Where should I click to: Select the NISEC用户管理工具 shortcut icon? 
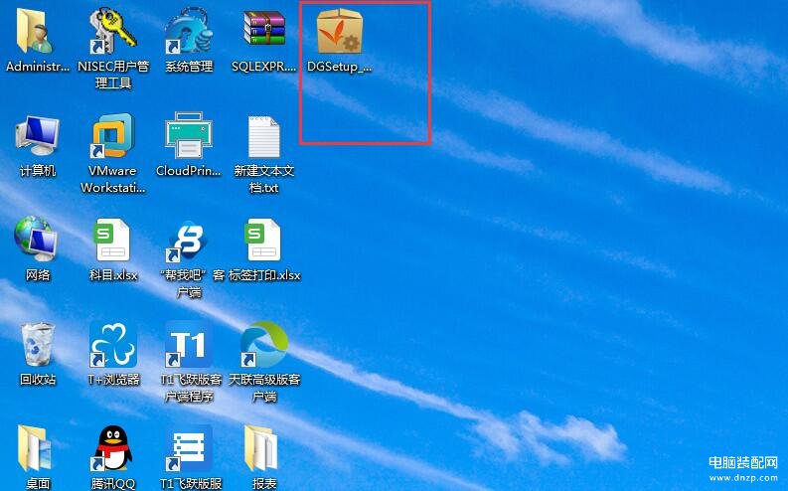coord(113,31)
